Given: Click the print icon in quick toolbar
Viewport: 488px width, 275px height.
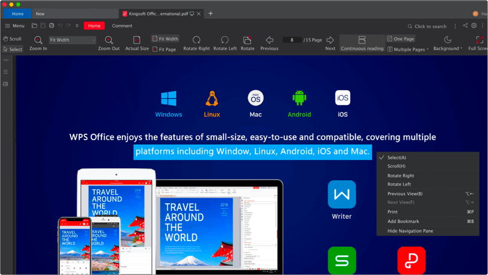Looking at the screenshot, I should pyautogui.click(x=52, y=26).
